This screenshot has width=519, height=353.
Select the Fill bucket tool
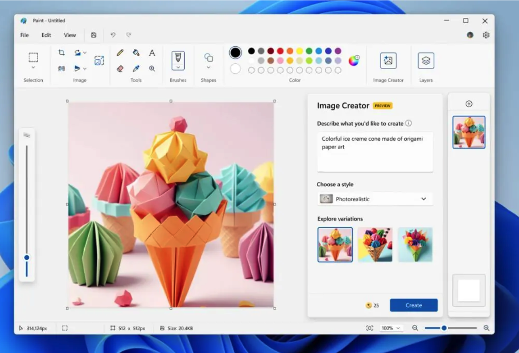(136, 52)
